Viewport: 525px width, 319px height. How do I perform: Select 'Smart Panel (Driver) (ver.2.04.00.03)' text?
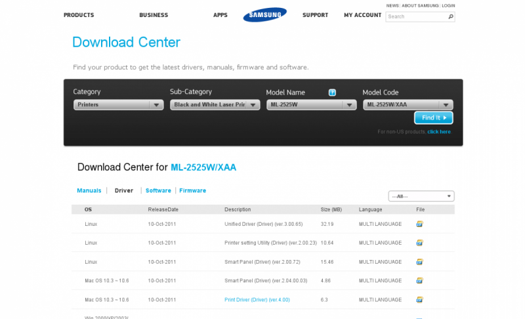click(x=266, y=280)
